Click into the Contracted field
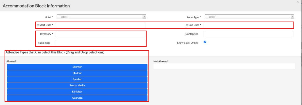The image size is (302, 105). [x=249, y=34]
